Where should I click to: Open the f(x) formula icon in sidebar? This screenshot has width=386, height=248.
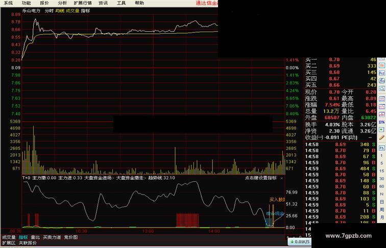pyautogui.click(x=382, y=81)
